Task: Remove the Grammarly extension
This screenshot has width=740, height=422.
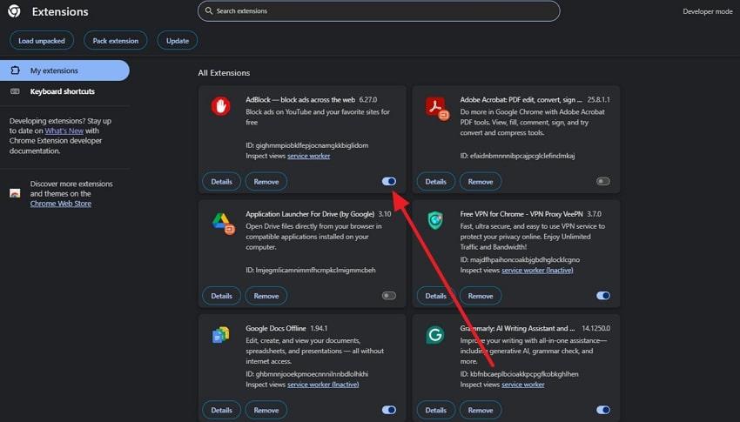Action: click(x=481, y=410)
